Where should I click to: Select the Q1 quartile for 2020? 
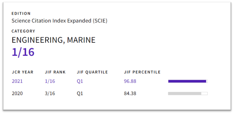[x=80, y=93]
